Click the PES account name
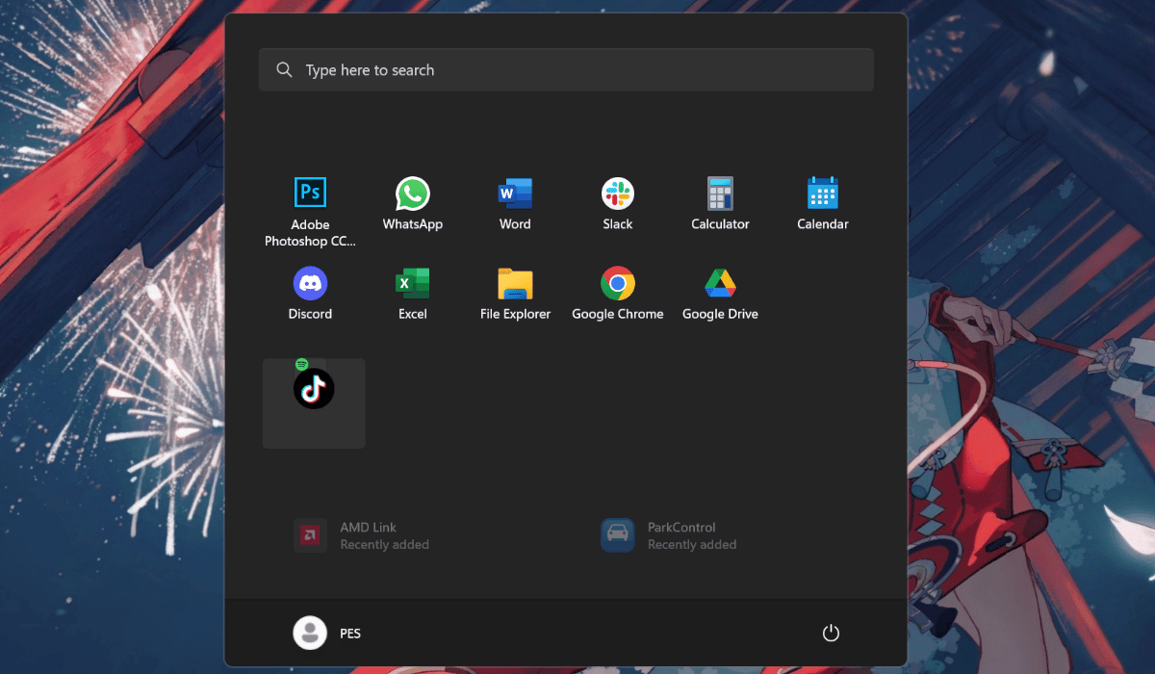The image size is (1155, 674). (350, 634)
